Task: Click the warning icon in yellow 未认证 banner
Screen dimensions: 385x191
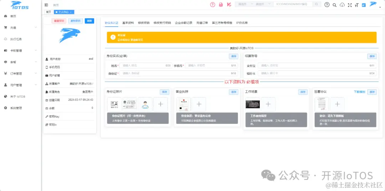Action: pos(113,37)
